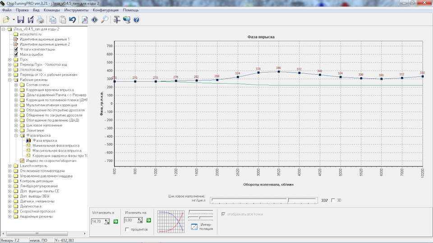
Task: Open the Помощь menu
Action: click(x=131, y=10)
